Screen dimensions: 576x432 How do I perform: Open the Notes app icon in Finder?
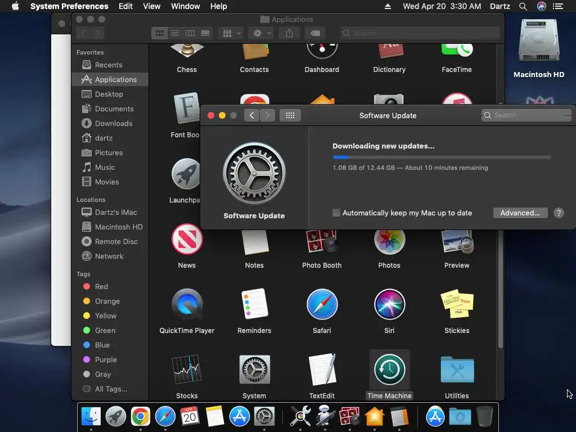pos(255,242)
